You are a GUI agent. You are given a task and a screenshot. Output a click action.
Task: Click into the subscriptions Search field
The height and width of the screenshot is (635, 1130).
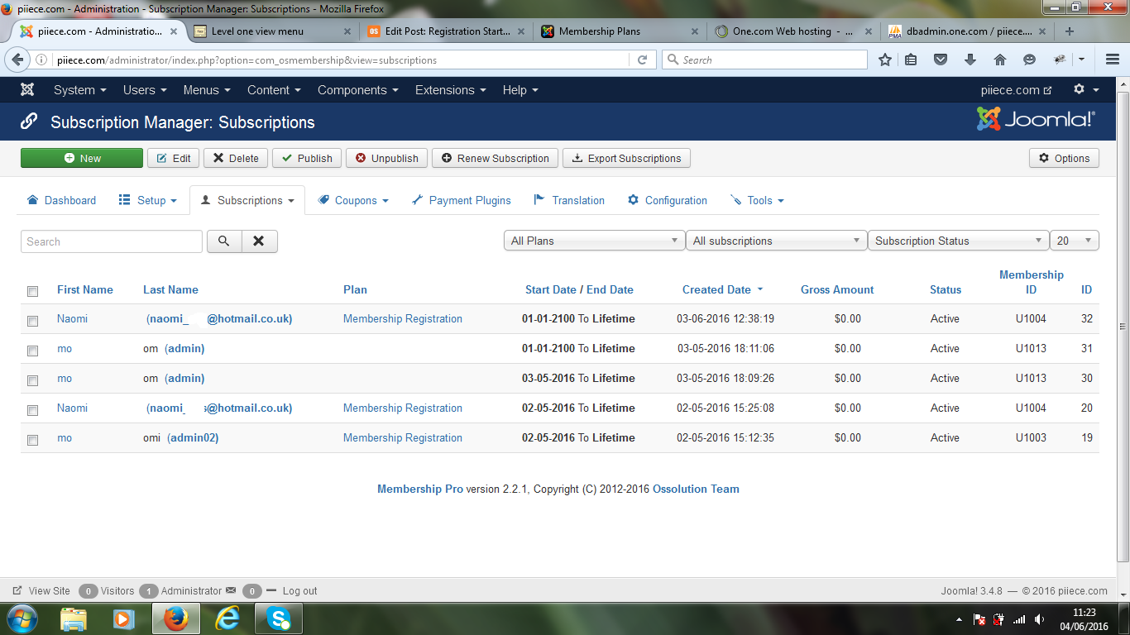click(111, 241)
